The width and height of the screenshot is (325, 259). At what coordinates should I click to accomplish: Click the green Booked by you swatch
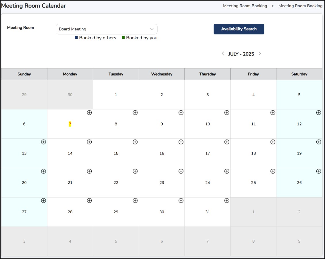coord(123,38)
